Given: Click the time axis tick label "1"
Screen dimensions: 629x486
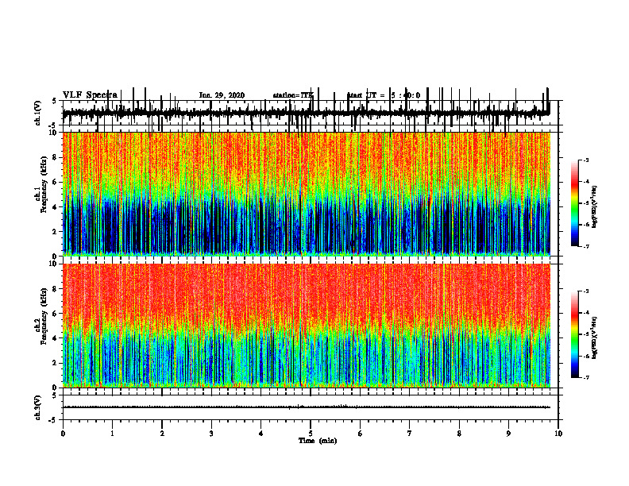Looking at the screenshot, I should point(113,434).
